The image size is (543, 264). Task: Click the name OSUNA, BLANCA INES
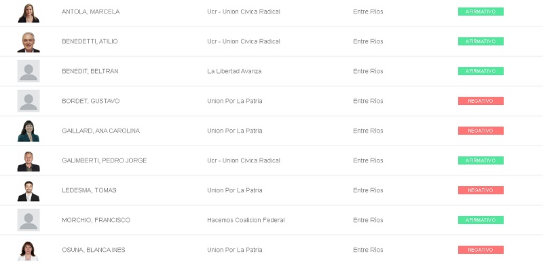[94, 250]
